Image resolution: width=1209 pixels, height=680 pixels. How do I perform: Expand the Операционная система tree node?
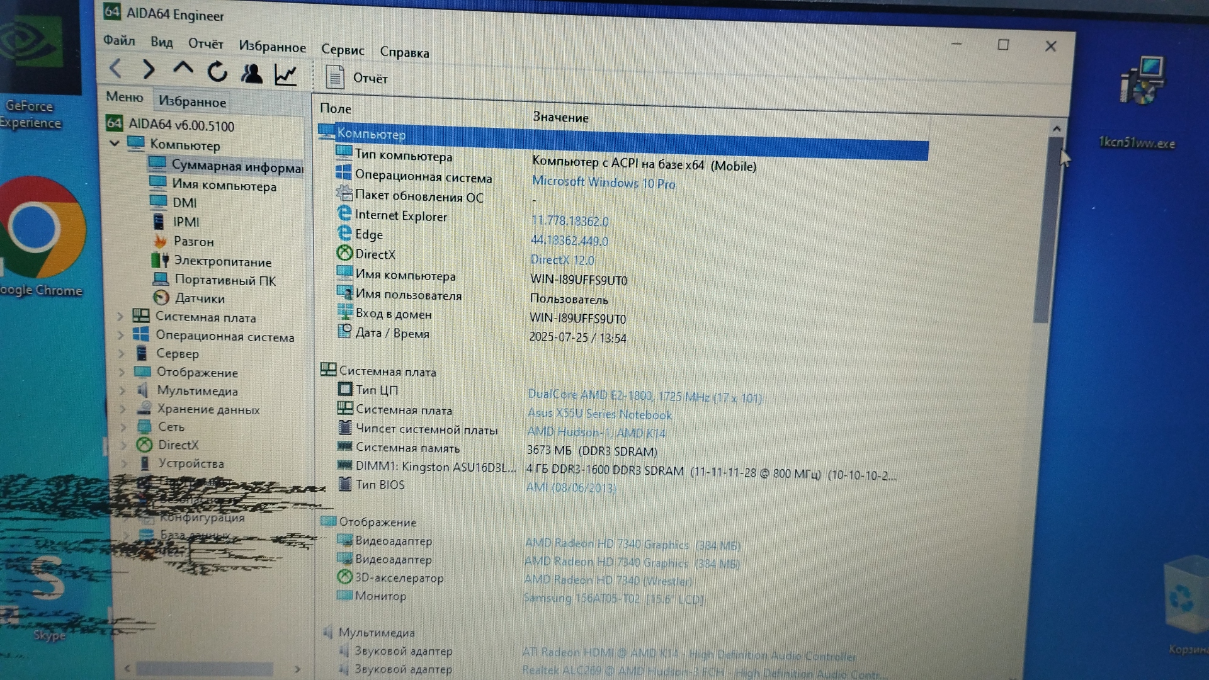click(x=121, y=336)
